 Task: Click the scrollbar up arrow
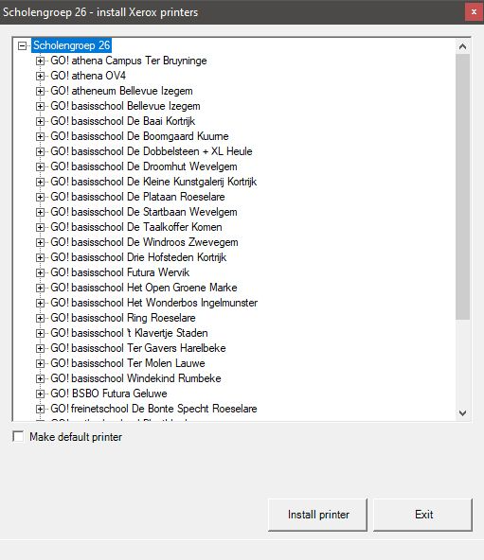[462, 46]
